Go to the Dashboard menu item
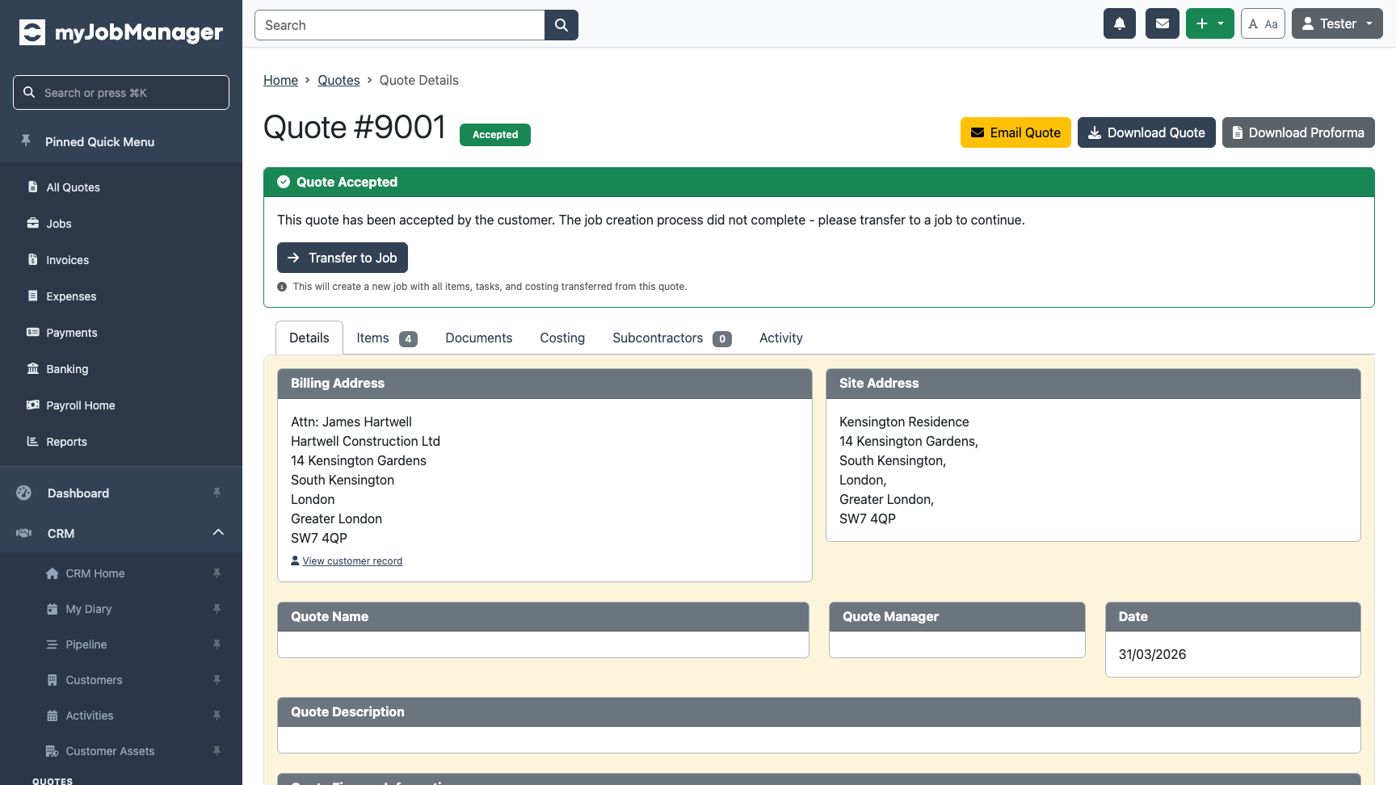The image size is (1396, 785). [x=78, y=493]
